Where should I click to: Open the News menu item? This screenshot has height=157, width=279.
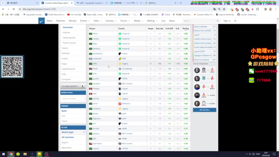pyautogui.click(x=50, y=21)
